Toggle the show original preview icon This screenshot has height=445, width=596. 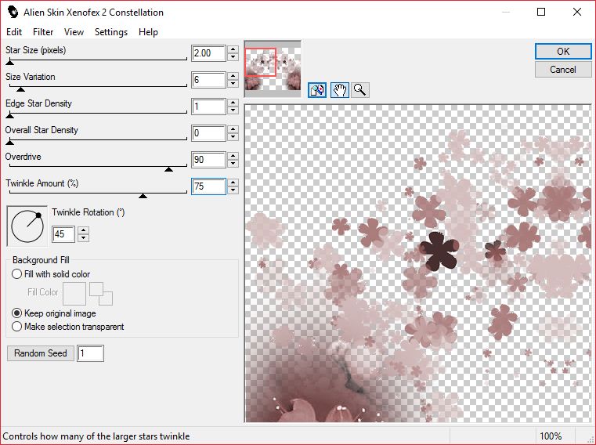[x=317, y=90]
